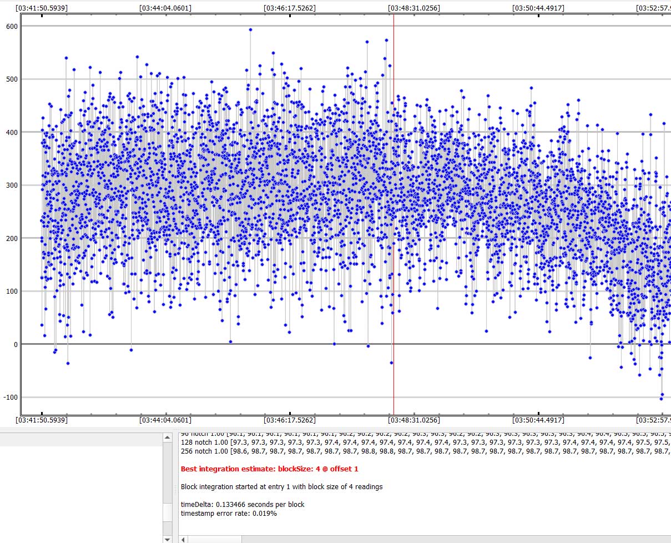Click the top axis timestamp [03:50:44.4917]
This screenshot has height=543, width=671.
[x=537, y=8]
